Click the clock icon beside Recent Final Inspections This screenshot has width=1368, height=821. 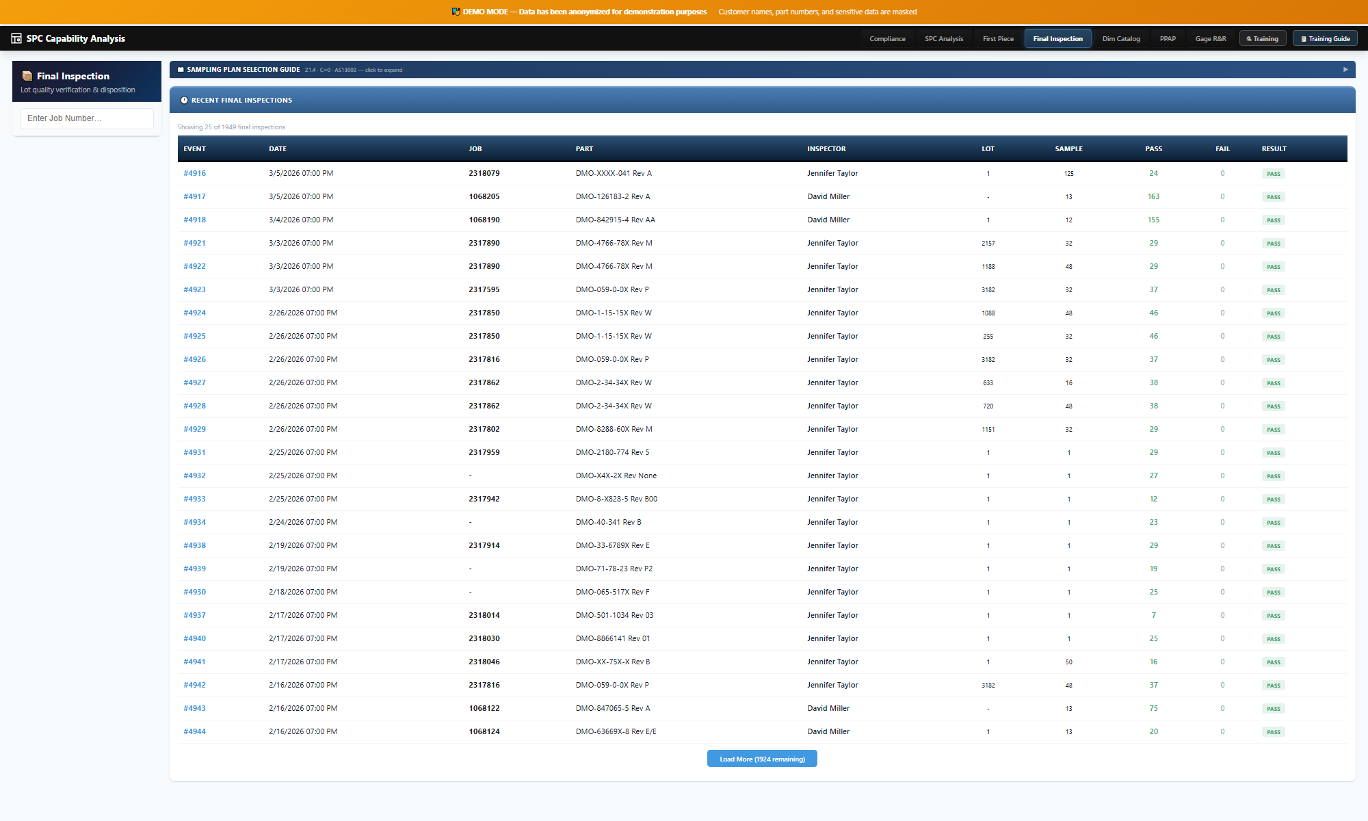coord(184,101)
